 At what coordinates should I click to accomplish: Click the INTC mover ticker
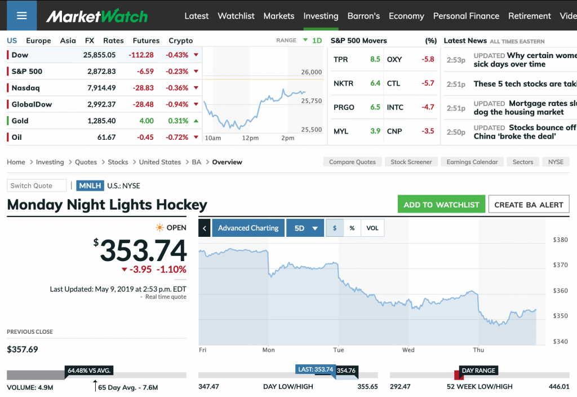(395, 107)
